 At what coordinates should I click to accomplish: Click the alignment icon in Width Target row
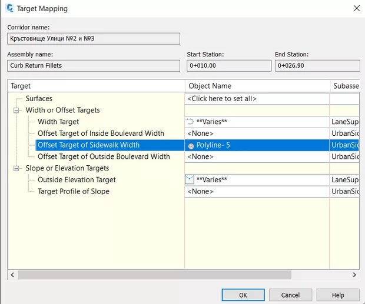[x=190, y=122]
